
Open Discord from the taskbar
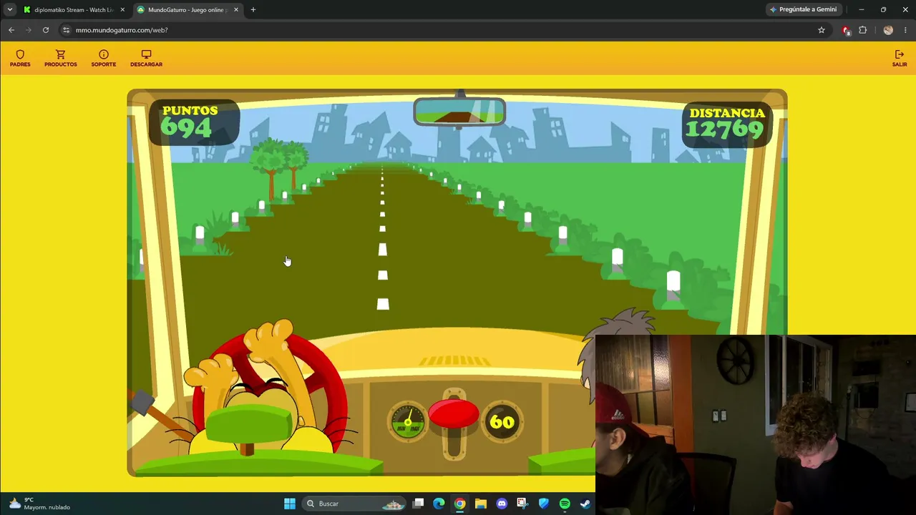(501, 504)
